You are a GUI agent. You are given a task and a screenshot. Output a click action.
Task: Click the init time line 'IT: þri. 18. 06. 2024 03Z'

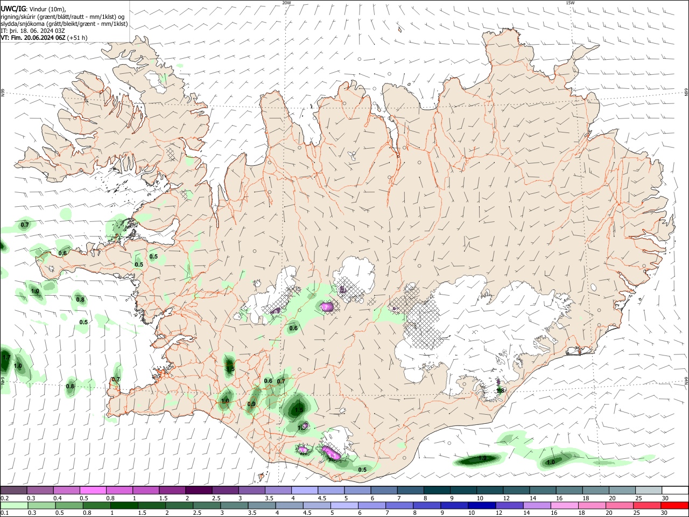[32, 31]
